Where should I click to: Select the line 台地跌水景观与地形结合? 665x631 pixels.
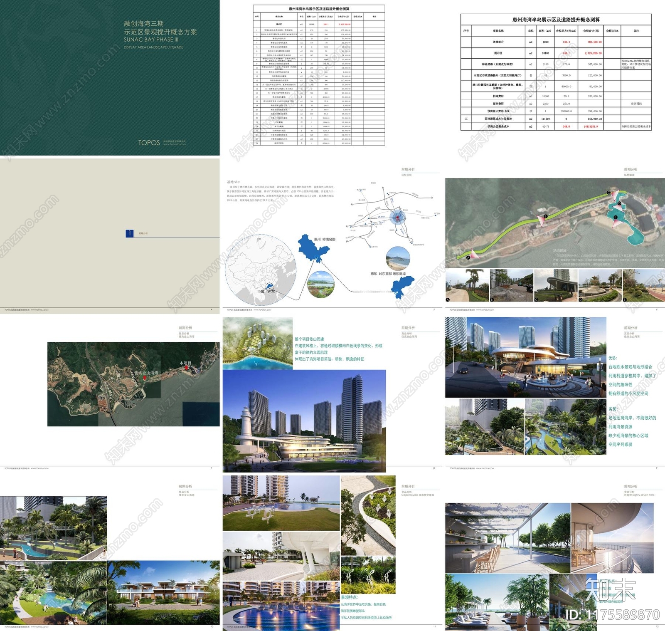630,367
